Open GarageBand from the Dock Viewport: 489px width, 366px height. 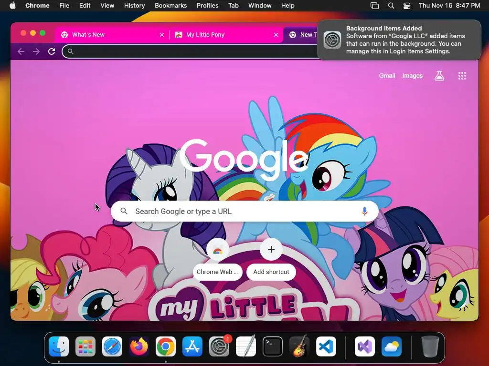coord(299,346)
